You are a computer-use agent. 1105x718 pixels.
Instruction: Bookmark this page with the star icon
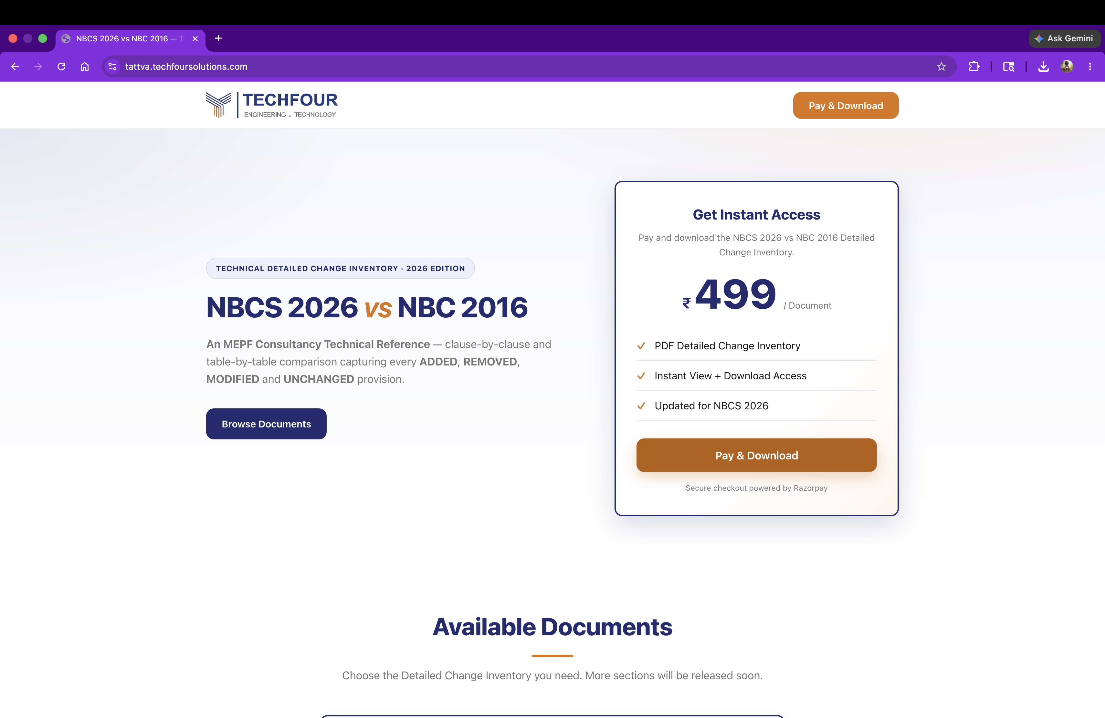[941, 66]
